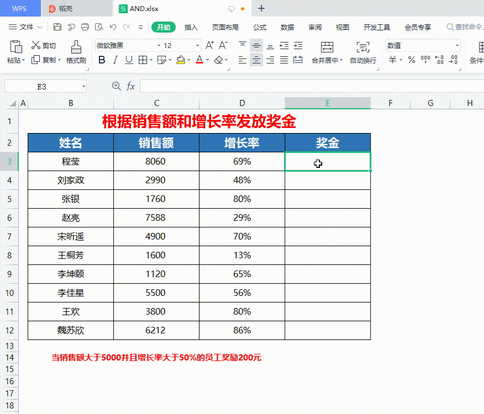Viewport: 484px width, 414px height.
Task: Toggle align text right
Action: (270, 60)
